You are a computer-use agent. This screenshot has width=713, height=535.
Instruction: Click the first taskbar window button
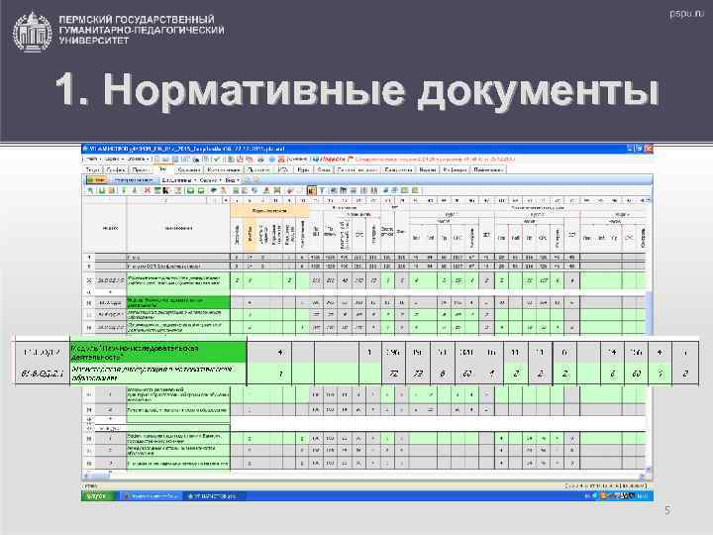click(x=152, y=496)
